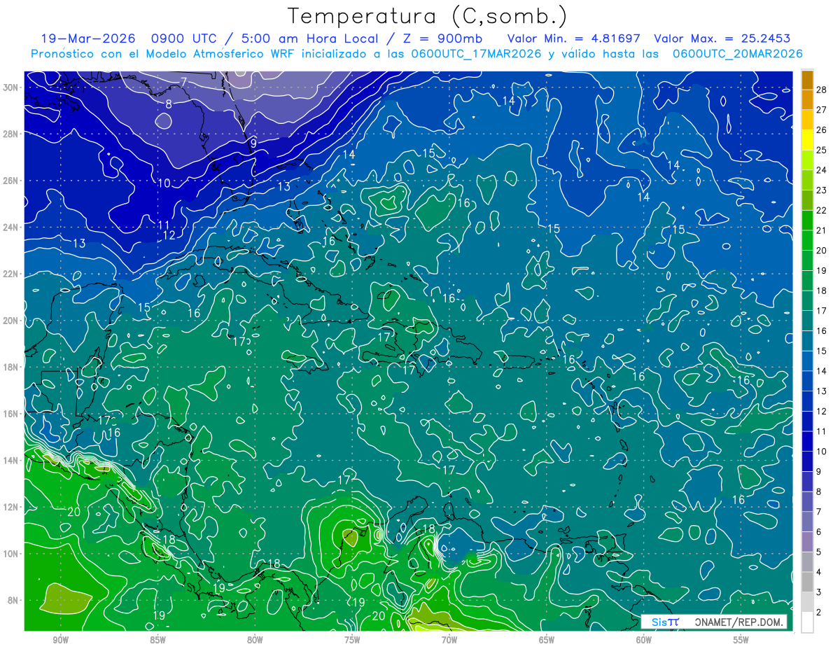Click the teal legend swatch between 16 and 17
The height and width of the screenshot is (649, 840).
[x=807, y=321]
